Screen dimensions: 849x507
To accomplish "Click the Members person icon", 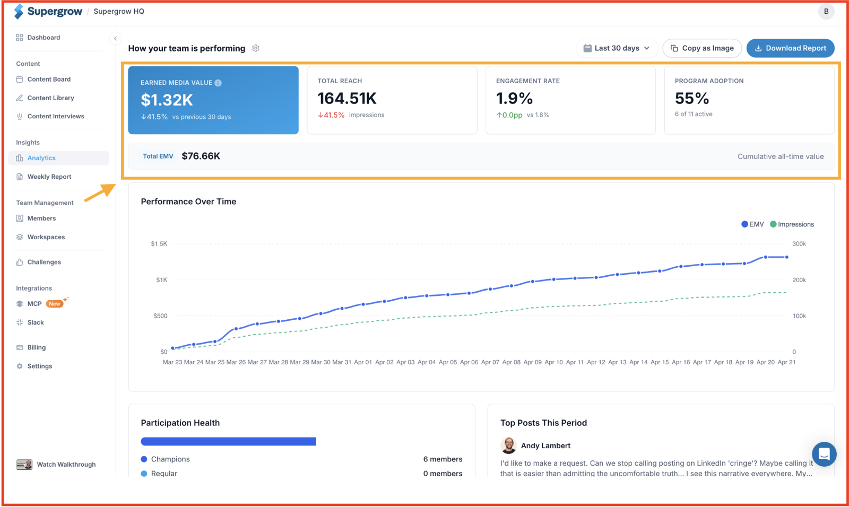I will [x=20, y=218].
